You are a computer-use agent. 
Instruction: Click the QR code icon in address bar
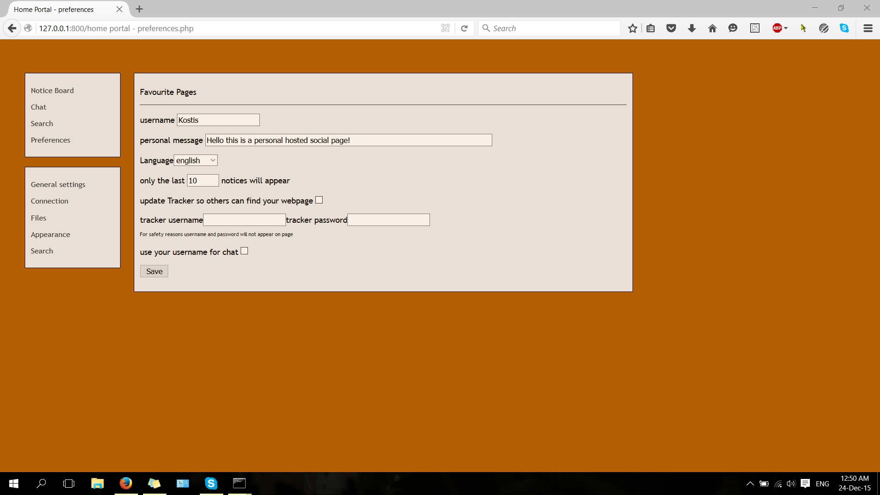click(x=445, y=28)
